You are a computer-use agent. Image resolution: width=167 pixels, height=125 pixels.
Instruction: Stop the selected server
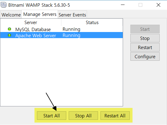(145, 38)
